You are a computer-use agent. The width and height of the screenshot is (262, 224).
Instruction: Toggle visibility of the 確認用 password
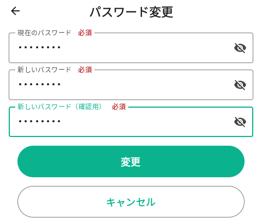tap(240, 122)
